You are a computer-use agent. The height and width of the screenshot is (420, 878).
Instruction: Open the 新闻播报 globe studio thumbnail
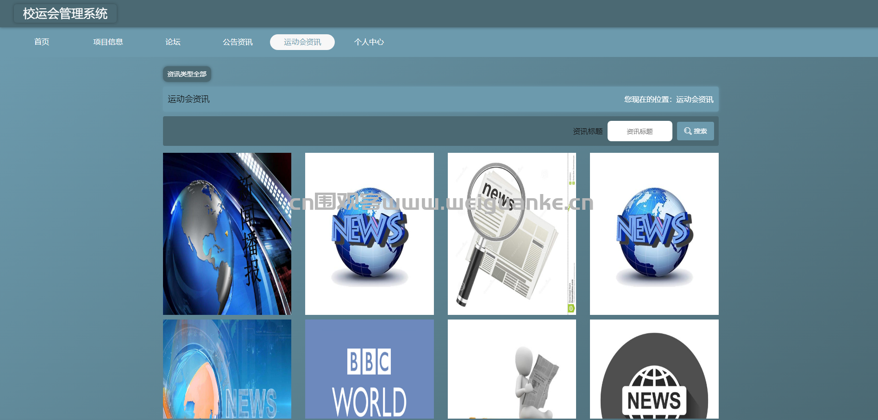click(227, 234)
